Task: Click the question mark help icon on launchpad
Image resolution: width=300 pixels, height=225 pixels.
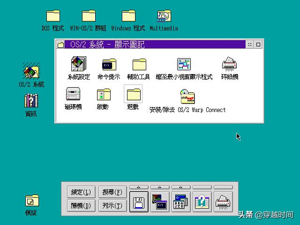Action: coord(202,202)
